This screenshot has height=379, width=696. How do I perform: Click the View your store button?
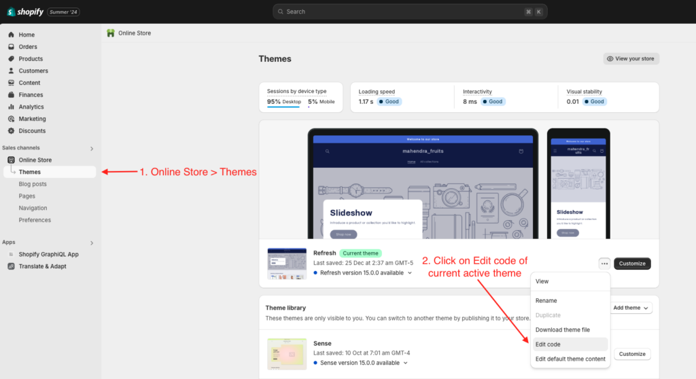point(631,59)
